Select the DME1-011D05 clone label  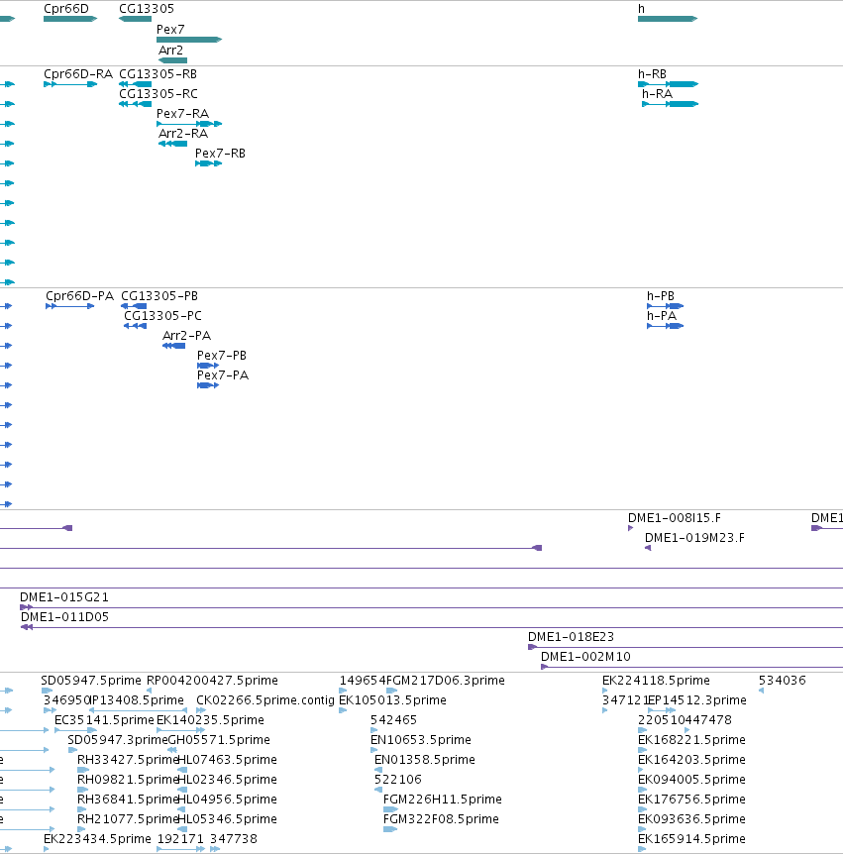coord(64,617)
